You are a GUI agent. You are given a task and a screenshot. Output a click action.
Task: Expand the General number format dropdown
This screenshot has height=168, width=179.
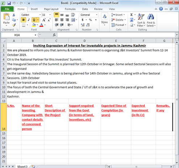click(x=97, y=15)
